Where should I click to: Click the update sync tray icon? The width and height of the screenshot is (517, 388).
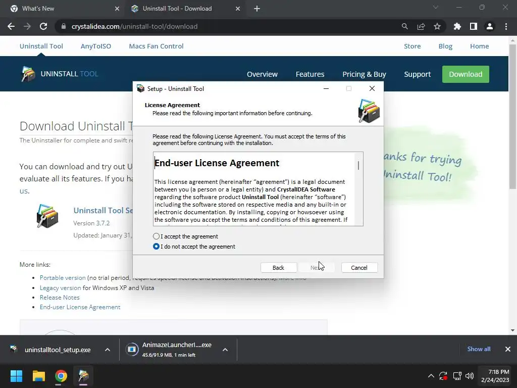pyautogui.click(x=443, y=376)
